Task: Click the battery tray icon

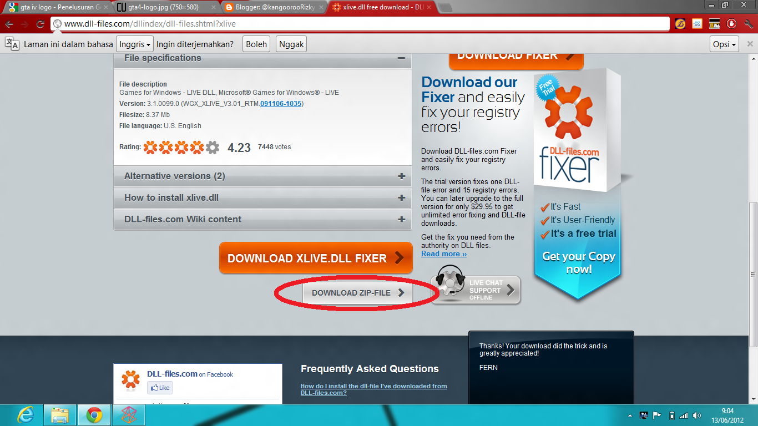Action: [x=671, y=415]
